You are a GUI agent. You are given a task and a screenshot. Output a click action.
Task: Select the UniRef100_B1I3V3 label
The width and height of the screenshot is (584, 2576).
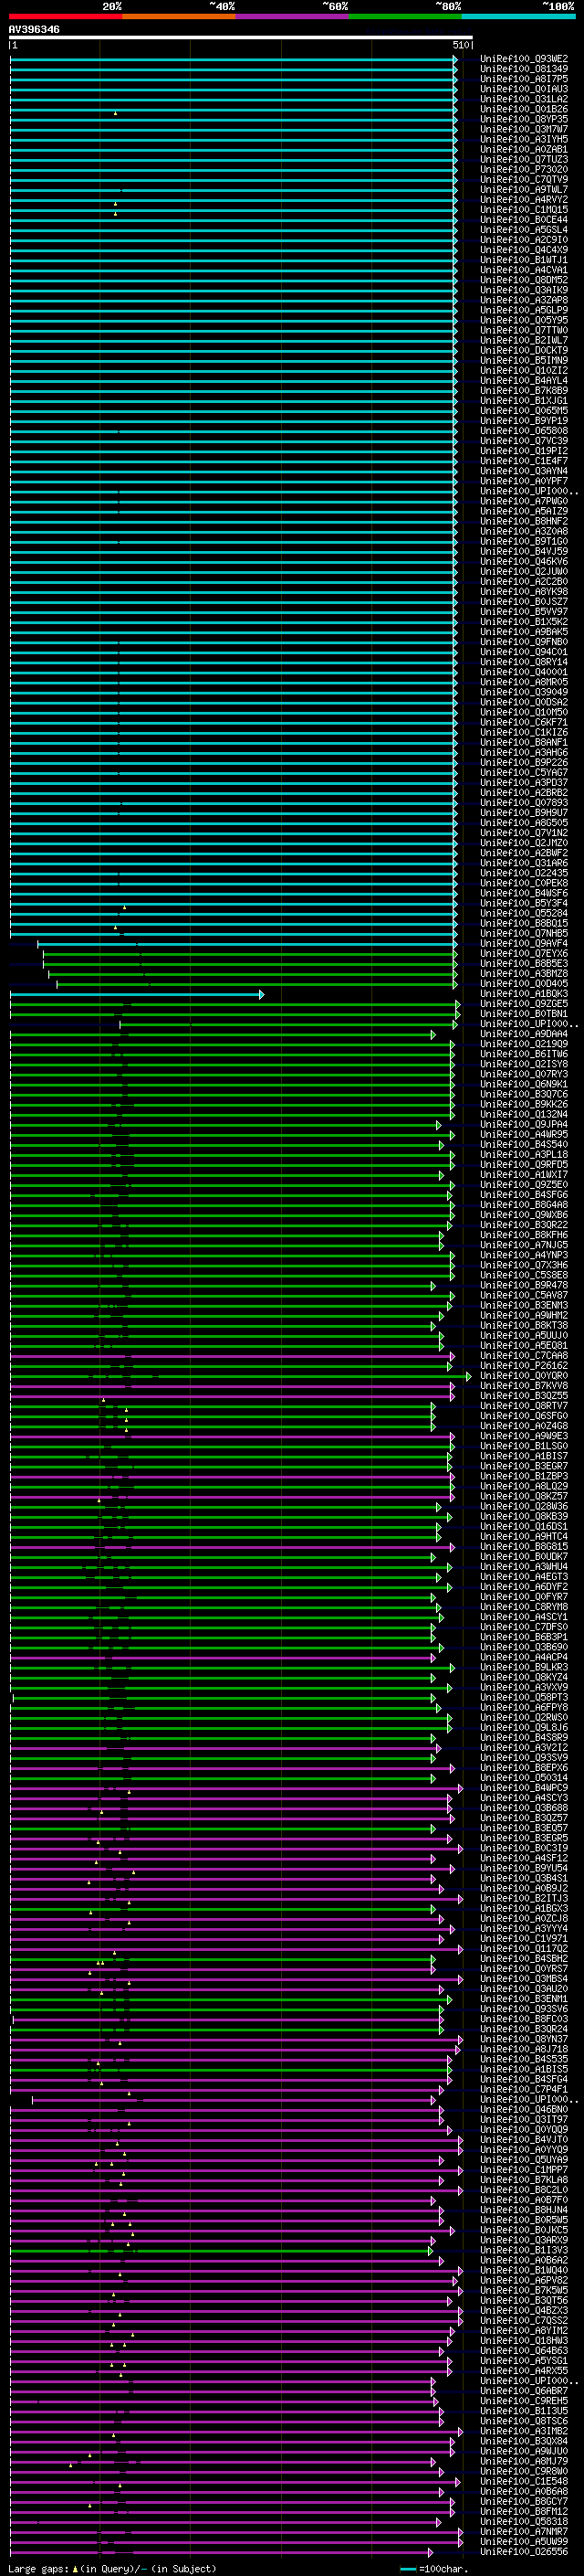(524, 2250)
